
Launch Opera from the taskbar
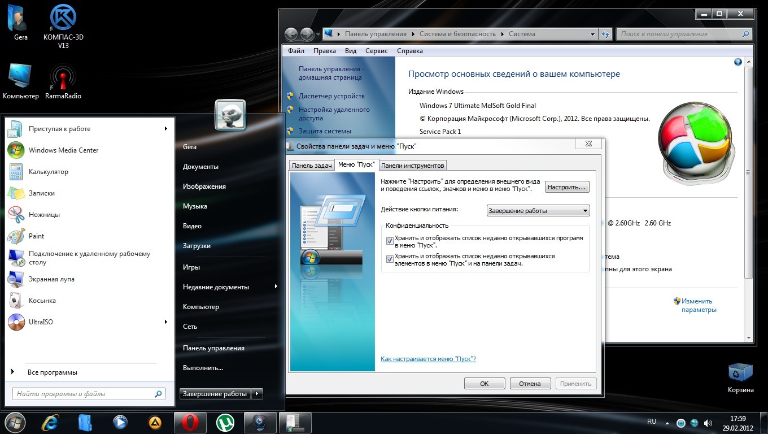190,422
